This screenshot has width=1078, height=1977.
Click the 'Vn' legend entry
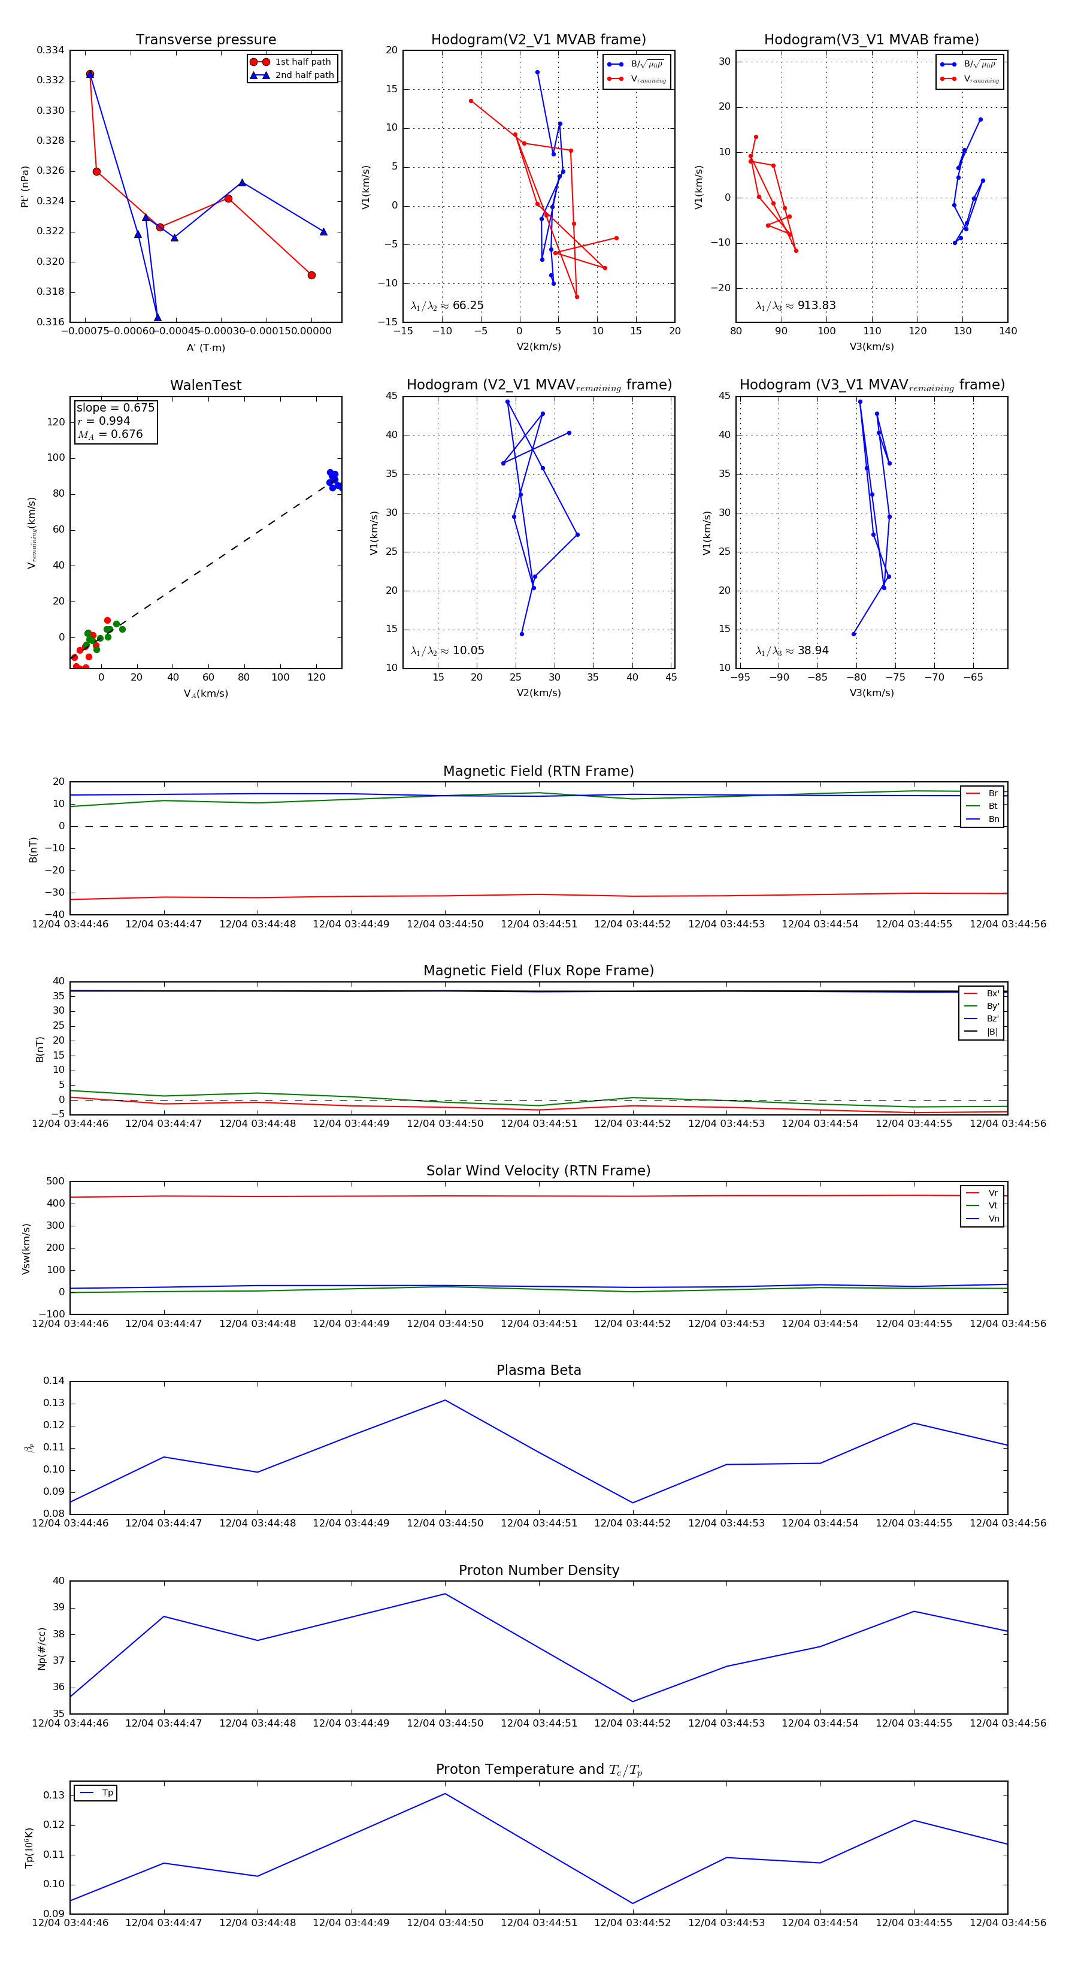tap(982, 1219)
